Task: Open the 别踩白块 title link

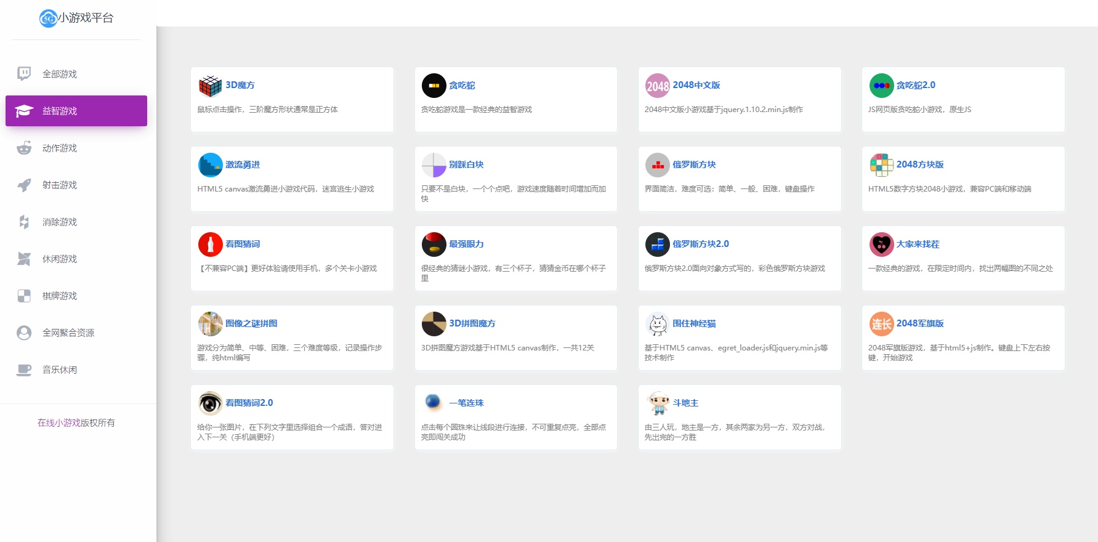Action: (466, 164)
